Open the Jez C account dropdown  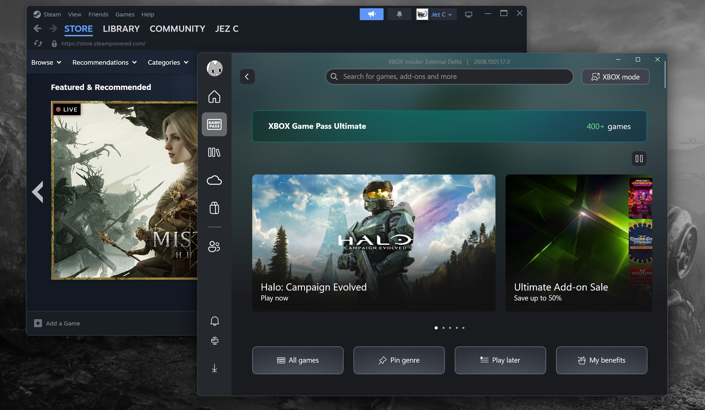[441, 14]
